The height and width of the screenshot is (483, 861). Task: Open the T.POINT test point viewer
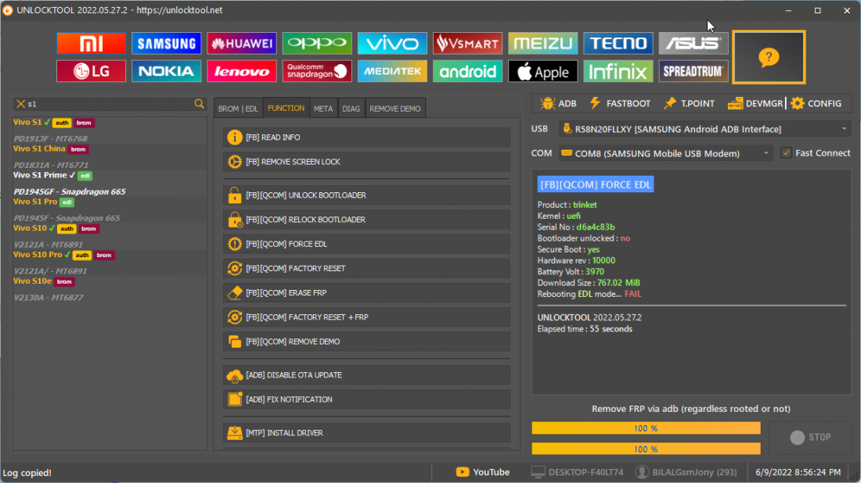click(x=689, y=103)
